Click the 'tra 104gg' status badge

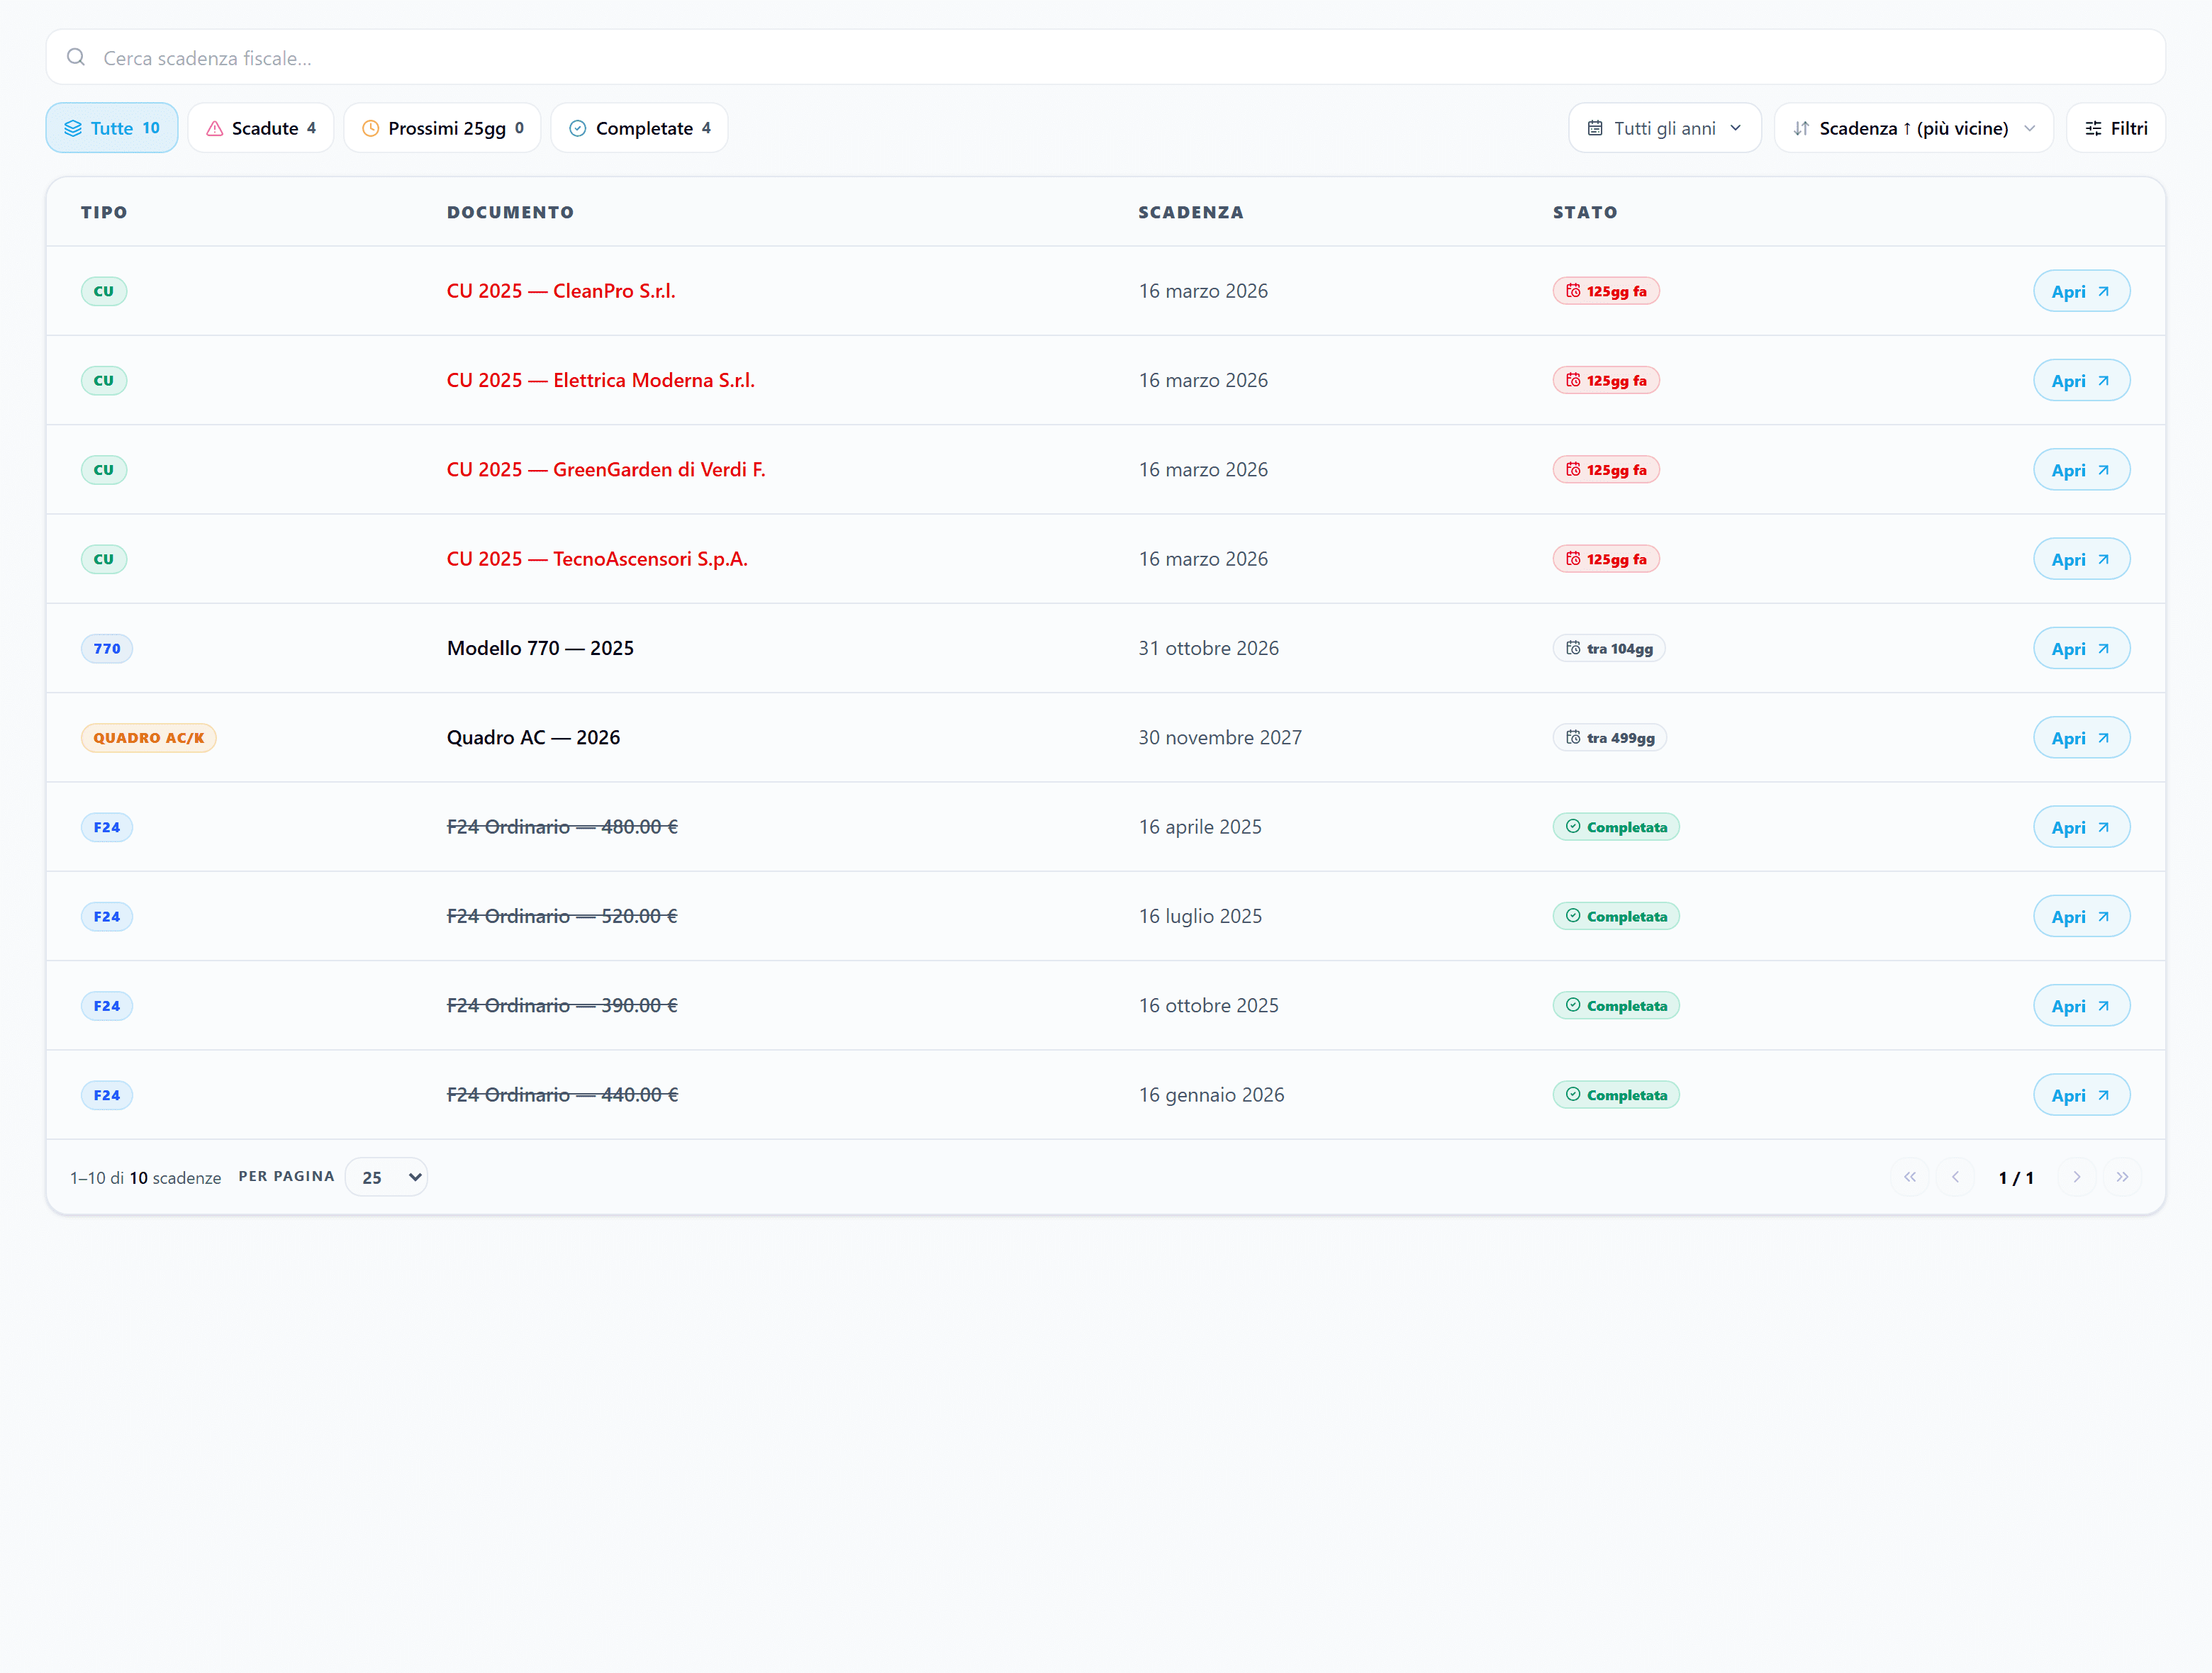pos(1609,648)
